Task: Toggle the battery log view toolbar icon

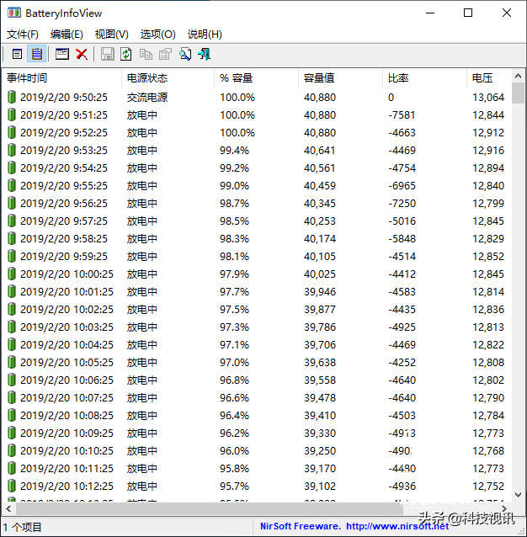Action: coord(37,54)
